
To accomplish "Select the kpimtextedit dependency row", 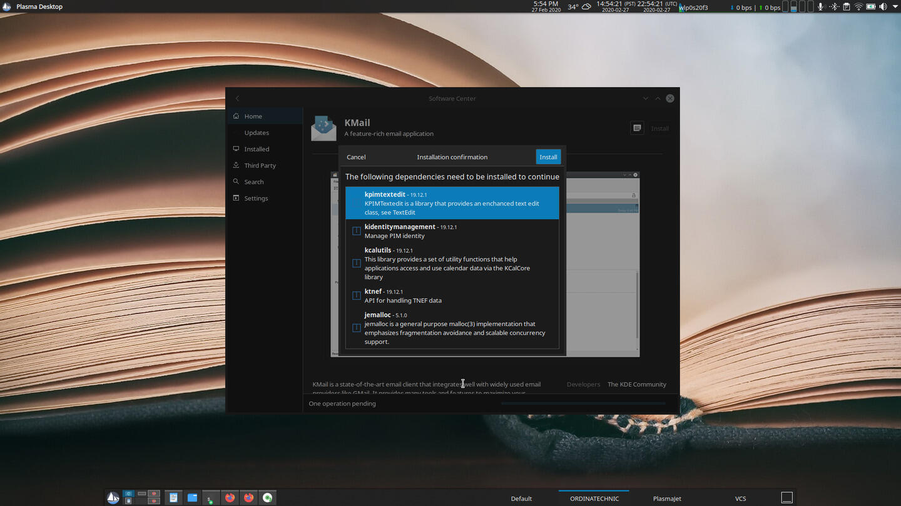I will pyautogui.click(x=452, y=203).
